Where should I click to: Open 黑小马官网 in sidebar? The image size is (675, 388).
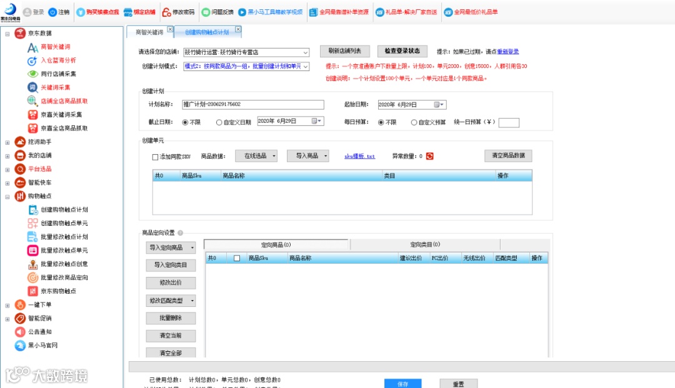coord(42,346)
